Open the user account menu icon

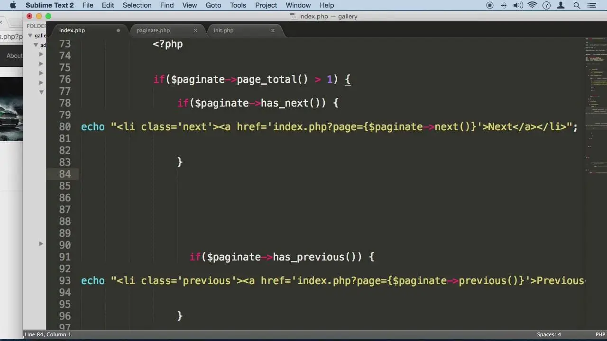(561, 5)
